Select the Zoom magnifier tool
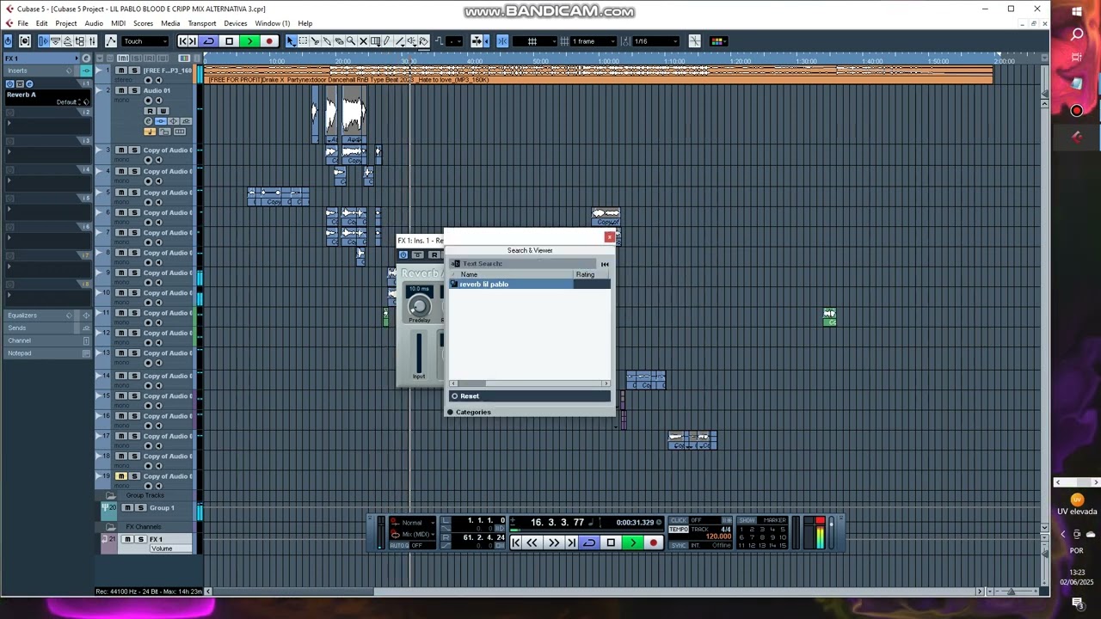The height and width of the screenshot is (619, 1101). click(x=351, y=40)
